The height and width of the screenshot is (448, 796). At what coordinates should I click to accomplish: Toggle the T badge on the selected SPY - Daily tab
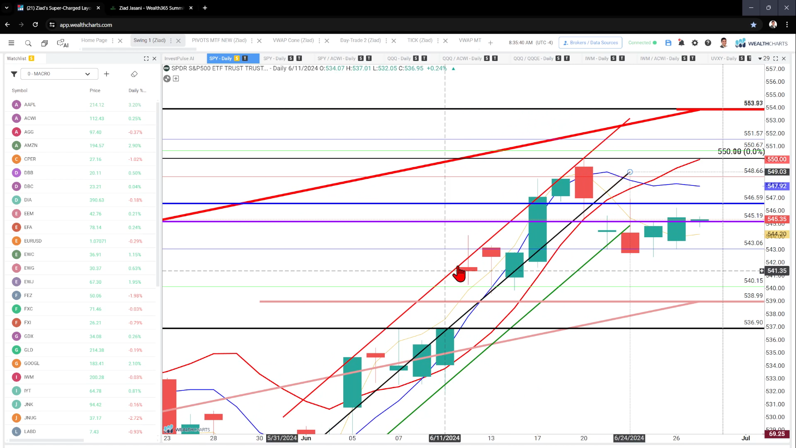245,58
